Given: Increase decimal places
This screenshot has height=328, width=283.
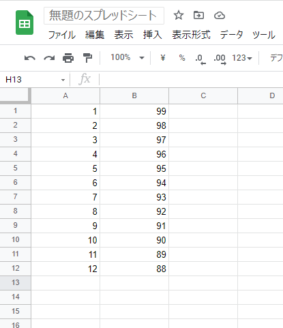Looking at the screenshot, I should pyautogui.click(x=220, y=59).
